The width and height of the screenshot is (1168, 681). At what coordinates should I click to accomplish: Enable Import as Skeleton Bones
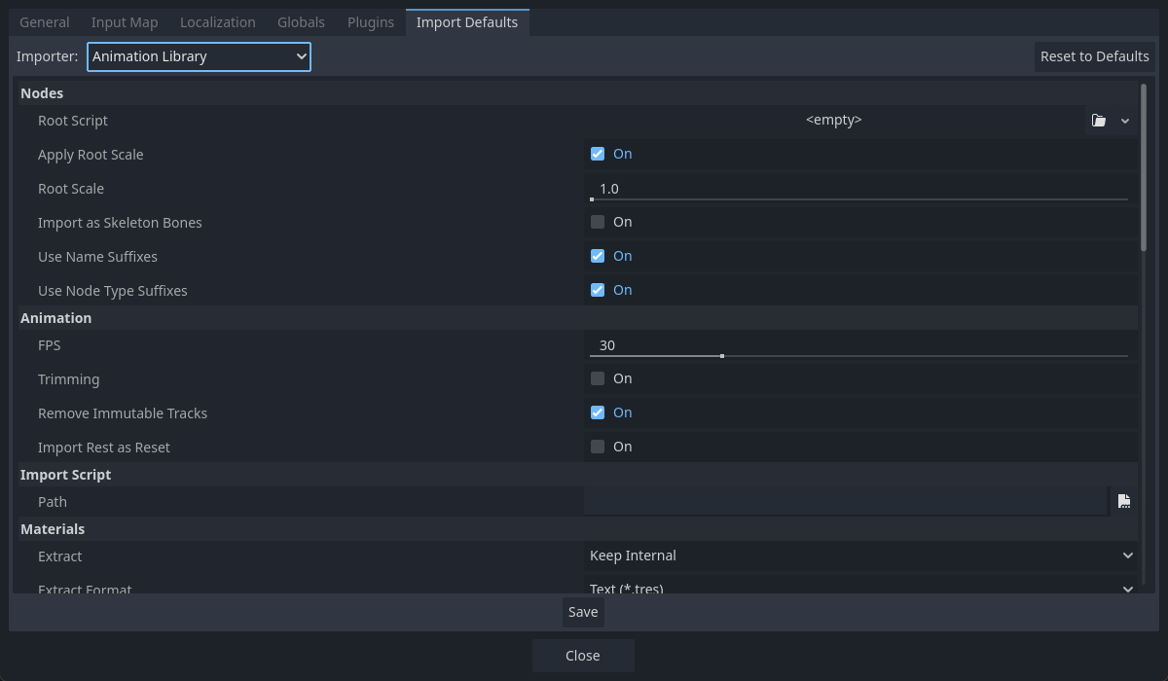coord(598,222)
